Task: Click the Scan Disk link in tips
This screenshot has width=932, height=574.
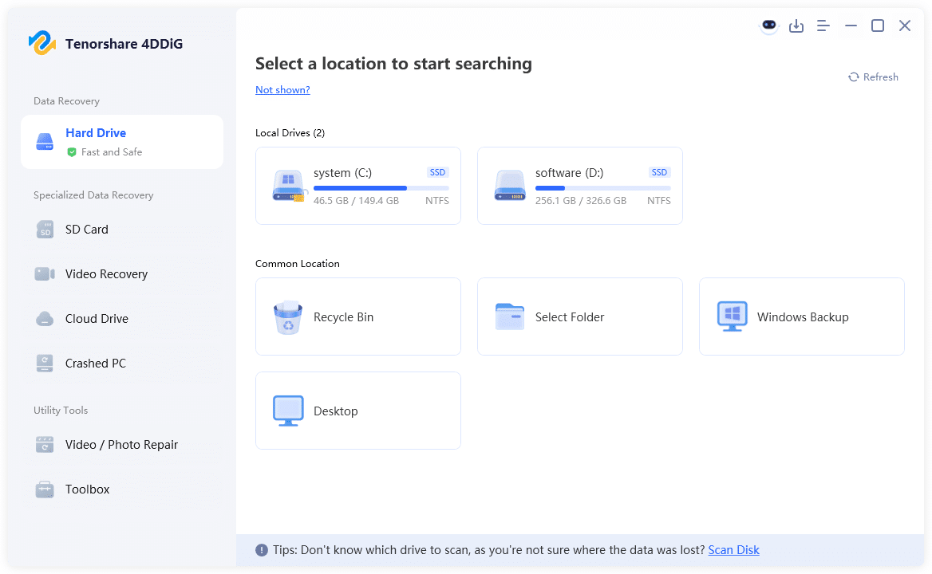Action: (x=733, y=550)
